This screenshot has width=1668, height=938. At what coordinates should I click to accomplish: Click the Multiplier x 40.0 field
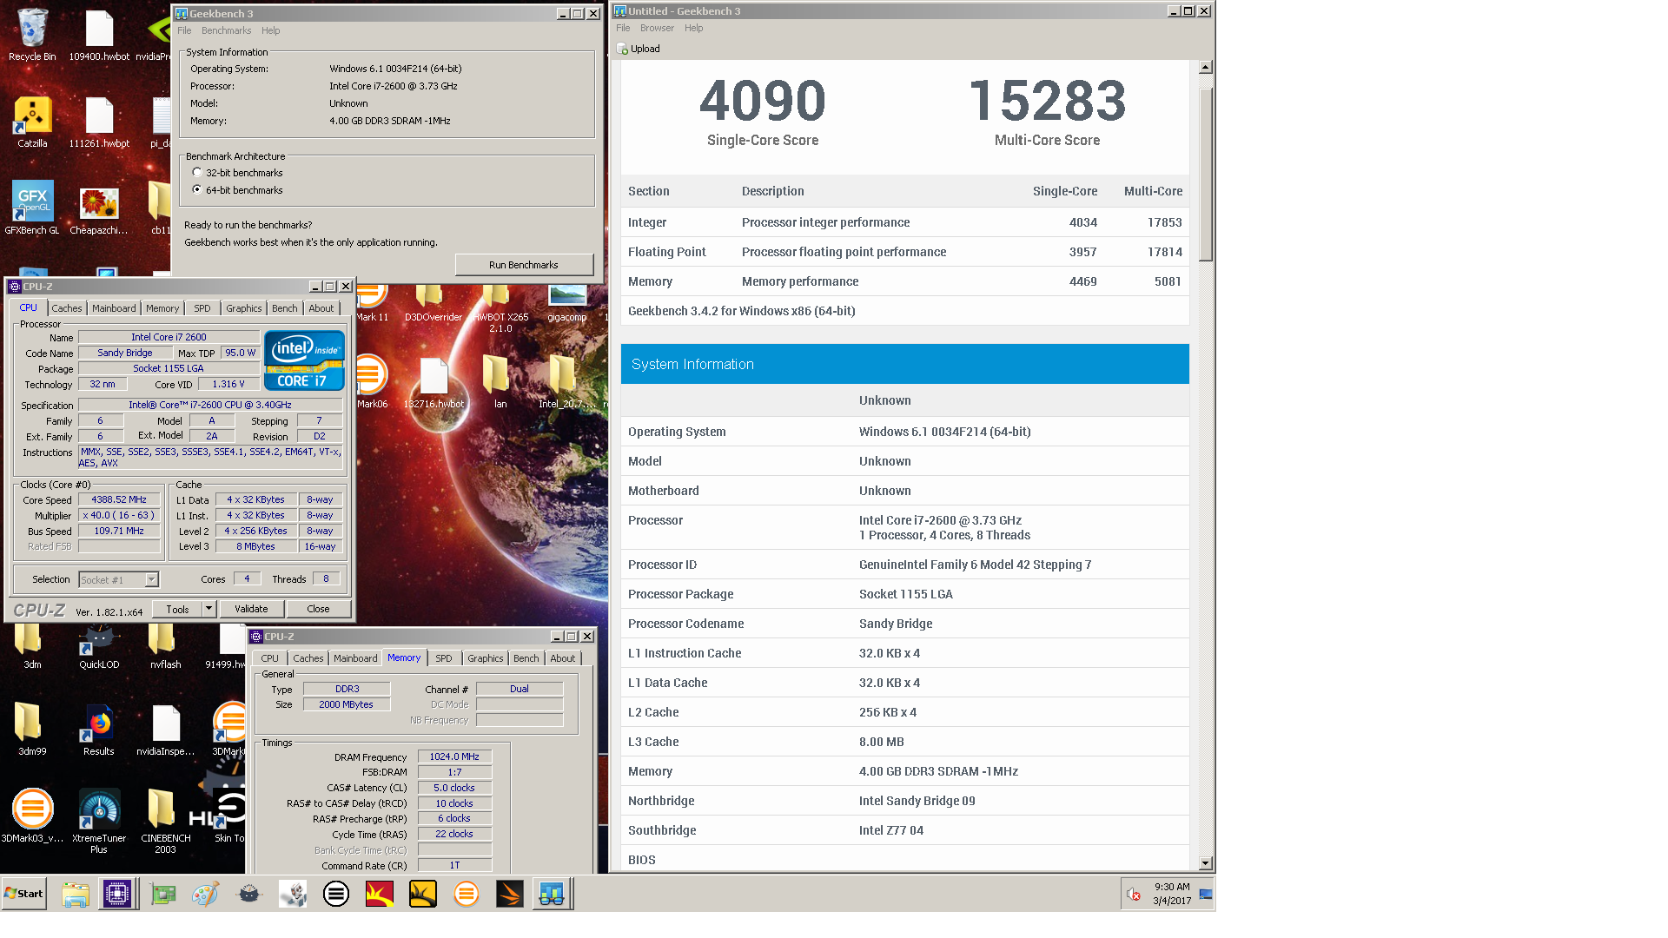click(119, 515)
